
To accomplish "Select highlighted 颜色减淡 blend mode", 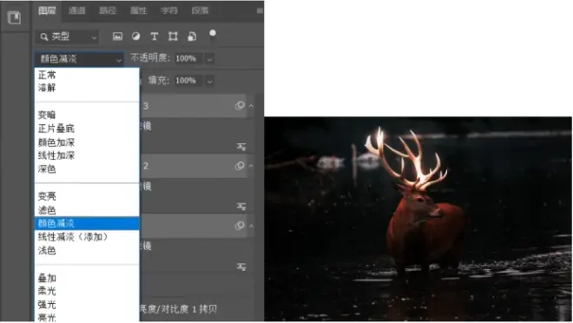I will point(87,223).
